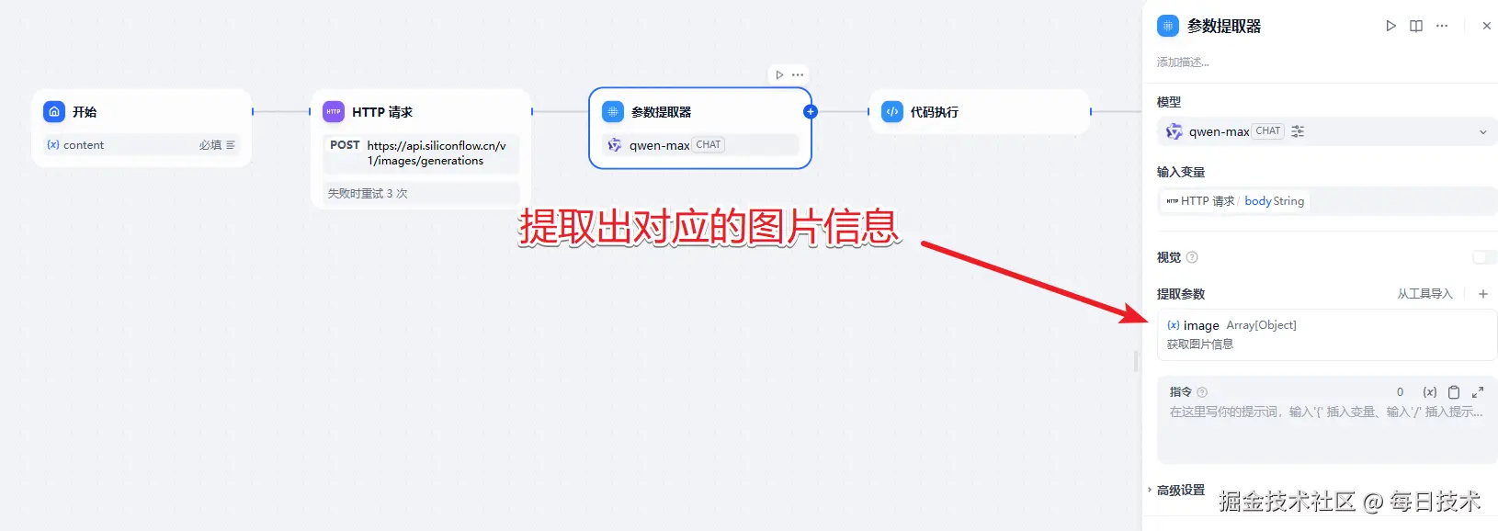Screen dimensions: 1498x531
Task: Click blue plus handle on 参数提取器 node
Action: [x=810, y=112]
